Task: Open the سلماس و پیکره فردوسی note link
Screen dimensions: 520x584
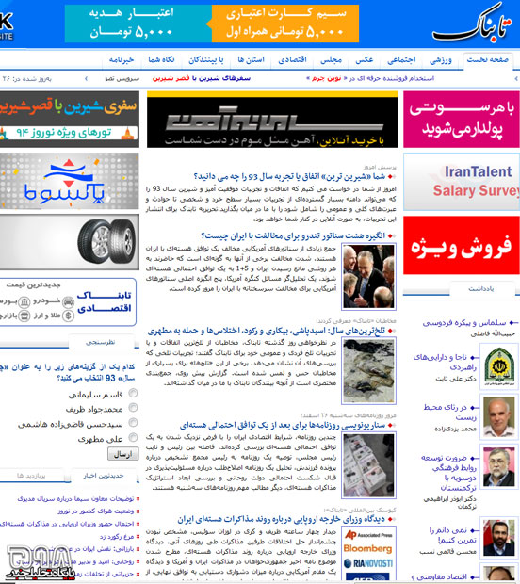Action: click(464, 323)
